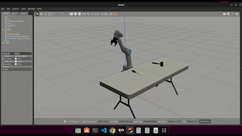Switch to the Insert tab
242x136 pixels.
15,13
